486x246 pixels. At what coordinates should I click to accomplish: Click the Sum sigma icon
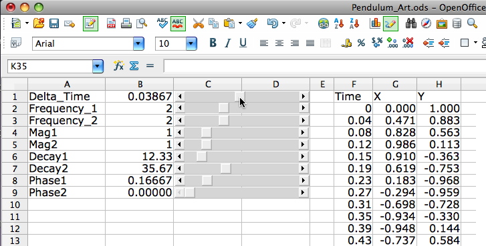point(134,65)
